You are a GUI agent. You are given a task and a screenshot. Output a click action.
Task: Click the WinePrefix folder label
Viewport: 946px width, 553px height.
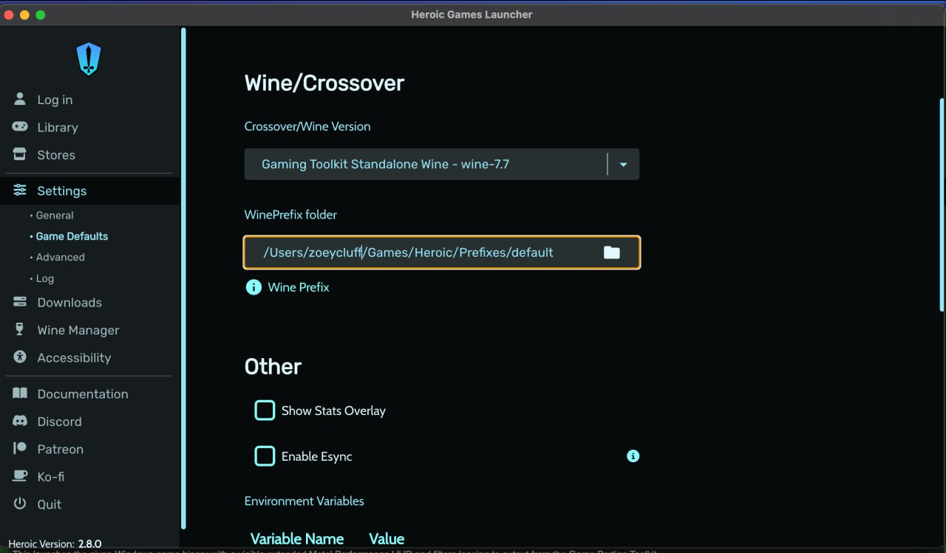[290, 215]
